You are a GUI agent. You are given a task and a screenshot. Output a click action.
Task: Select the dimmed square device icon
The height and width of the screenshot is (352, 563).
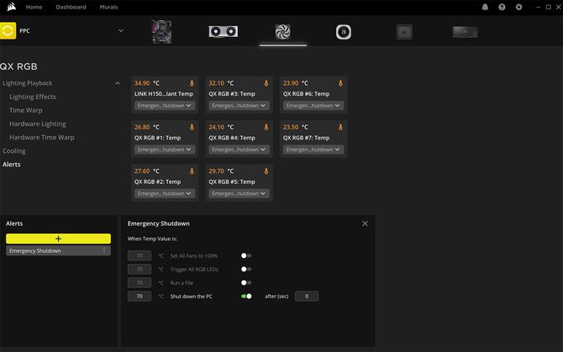(404, 32)
